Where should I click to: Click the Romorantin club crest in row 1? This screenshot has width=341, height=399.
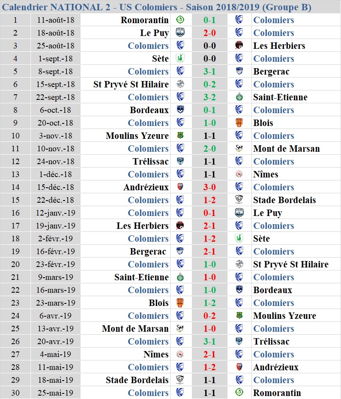pos(180,20)
